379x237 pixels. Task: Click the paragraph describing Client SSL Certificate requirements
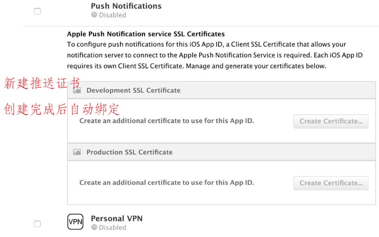point(215,55)
